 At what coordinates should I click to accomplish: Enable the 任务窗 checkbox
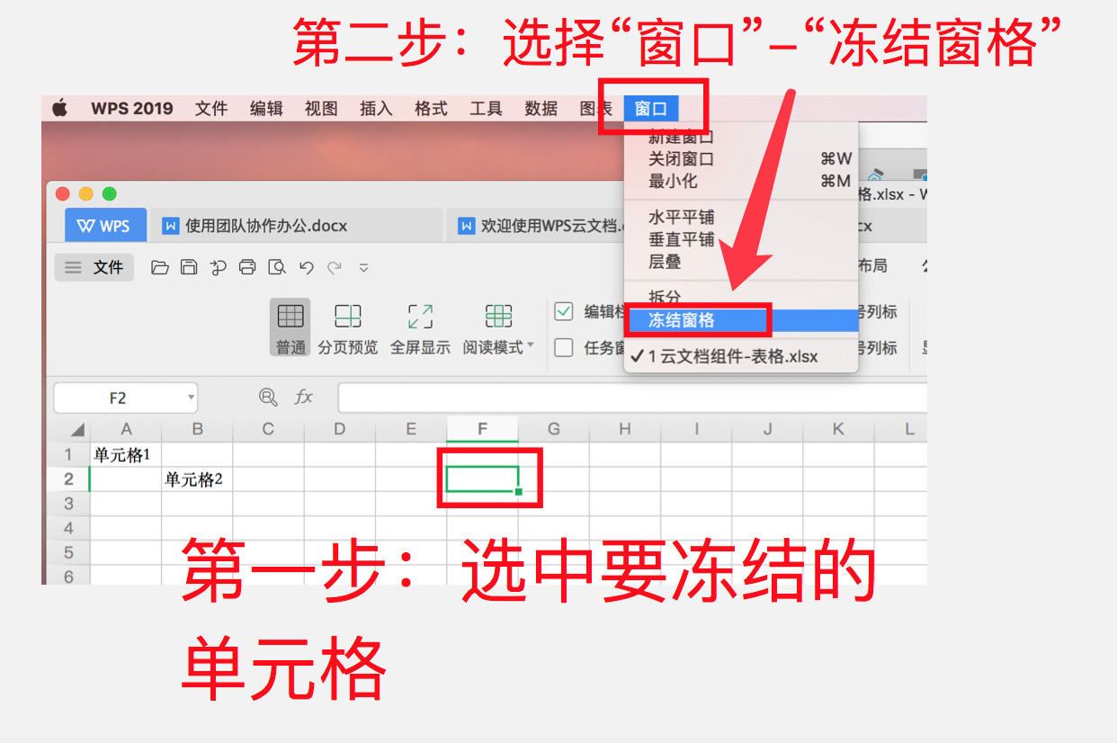(562, 349)
